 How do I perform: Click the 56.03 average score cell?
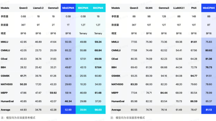(98, 110)
